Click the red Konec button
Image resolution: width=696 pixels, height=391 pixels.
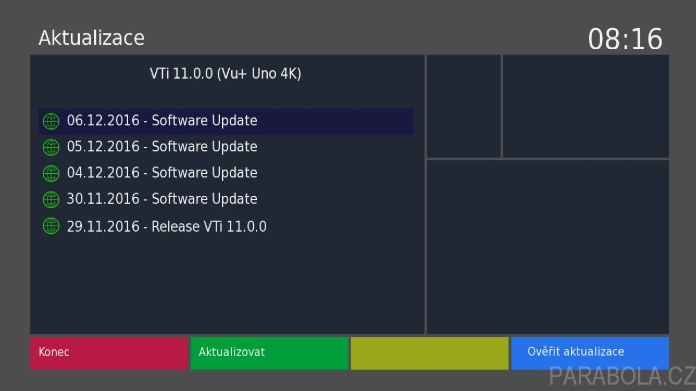[x=109, y=353]
